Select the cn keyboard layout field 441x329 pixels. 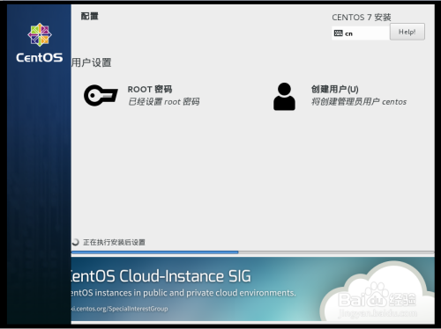click(x=361, y=33)
